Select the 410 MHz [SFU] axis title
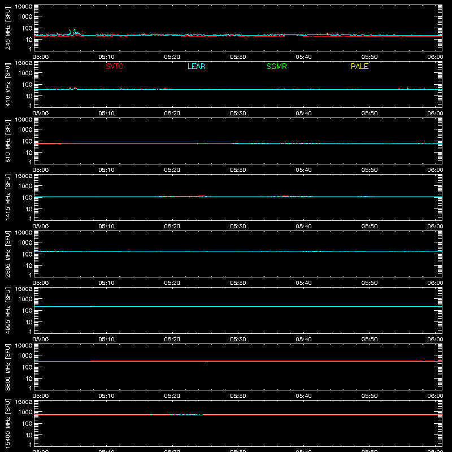 [7, 84]
